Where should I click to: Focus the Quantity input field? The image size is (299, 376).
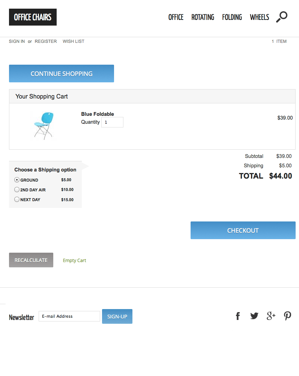pos(112,122)
